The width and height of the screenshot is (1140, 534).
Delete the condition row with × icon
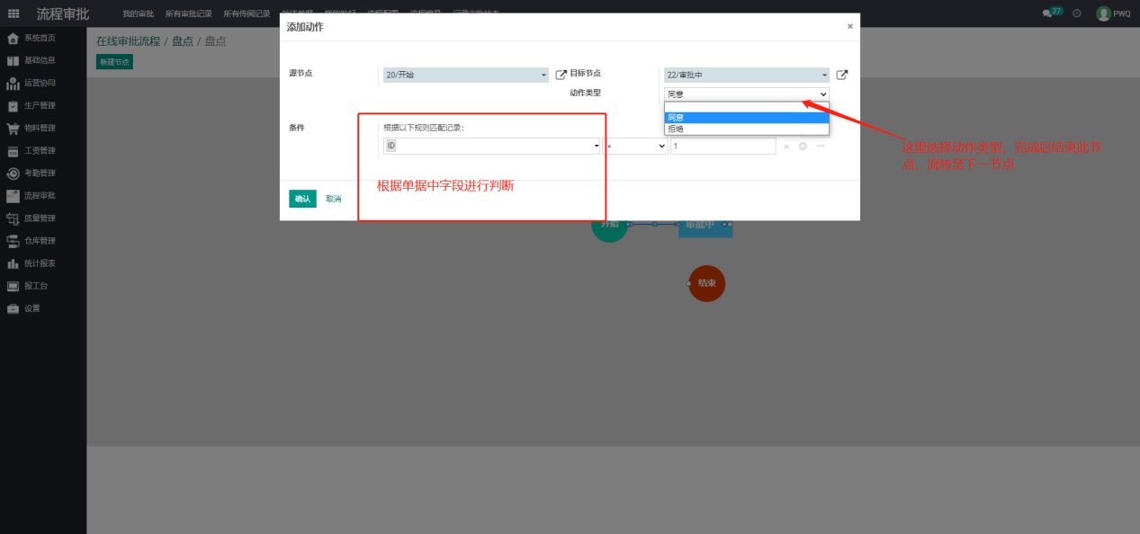(785, 147)
